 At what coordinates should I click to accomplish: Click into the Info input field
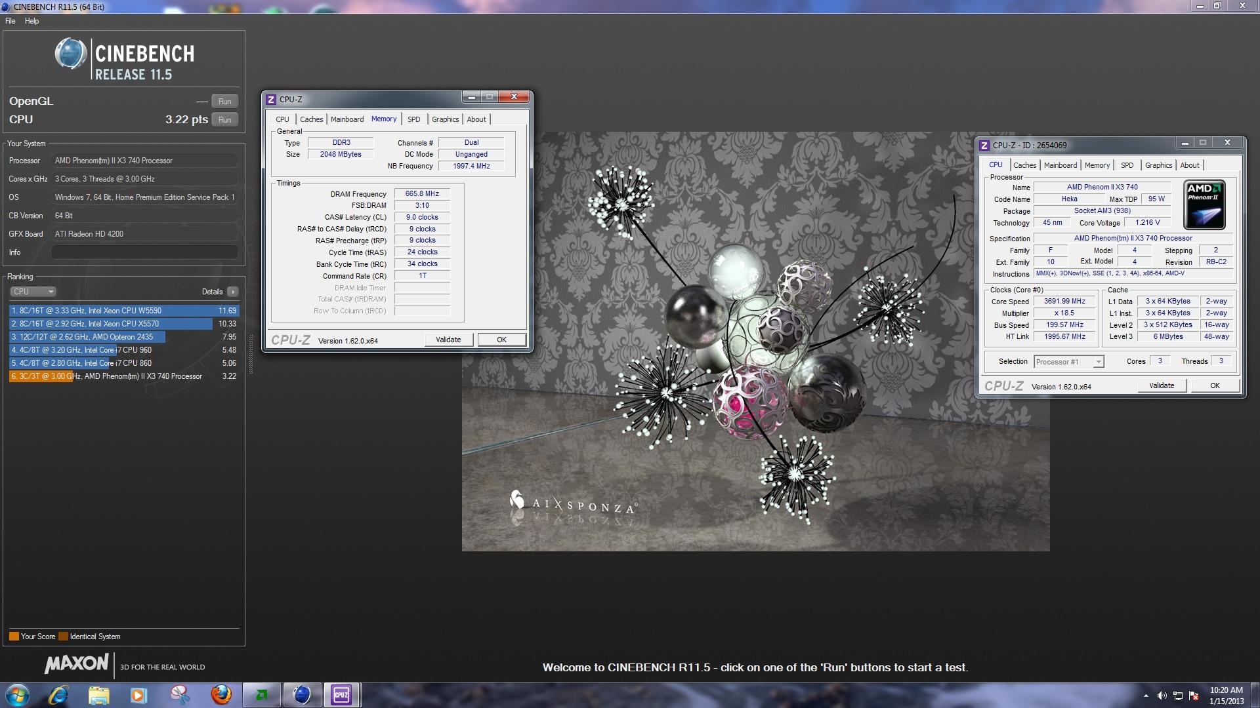coord(144,252)
